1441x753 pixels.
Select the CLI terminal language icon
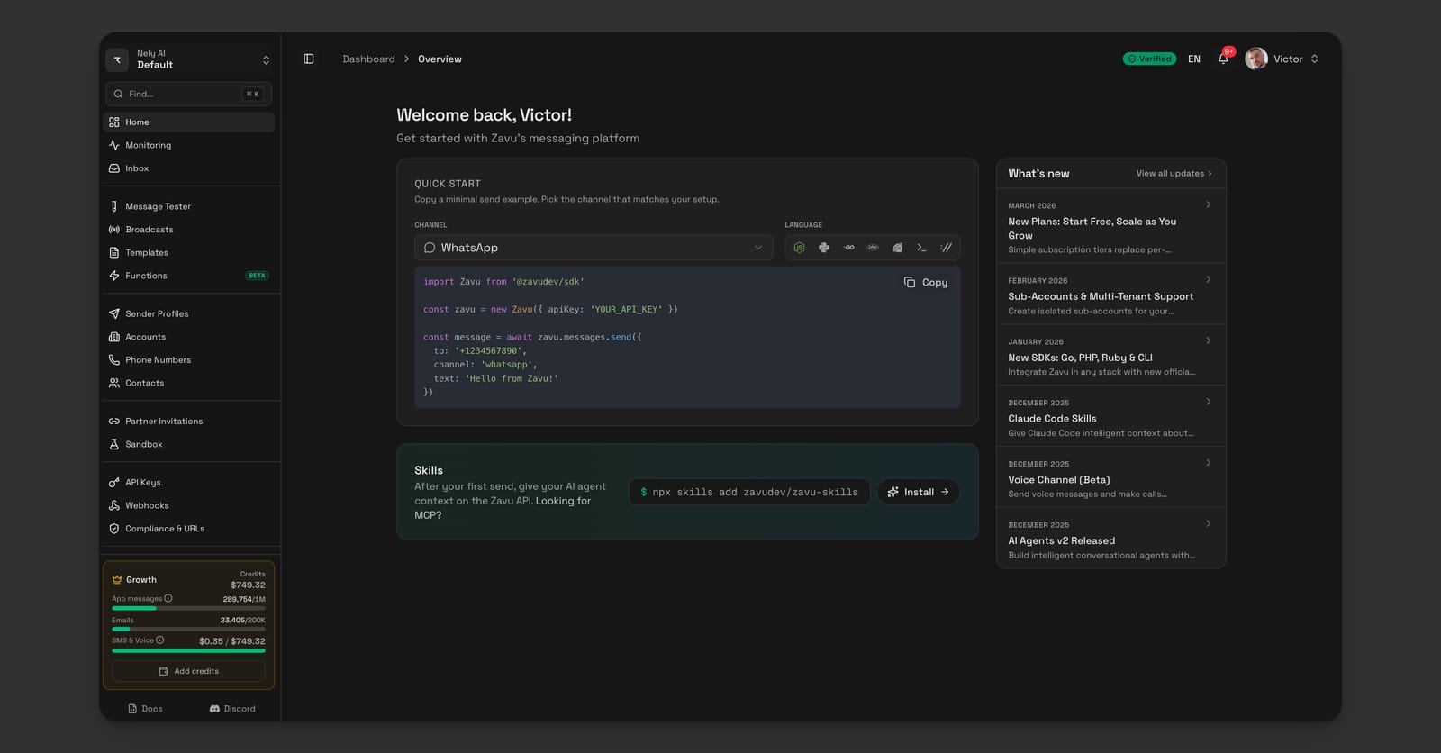[x=921, y=248]
